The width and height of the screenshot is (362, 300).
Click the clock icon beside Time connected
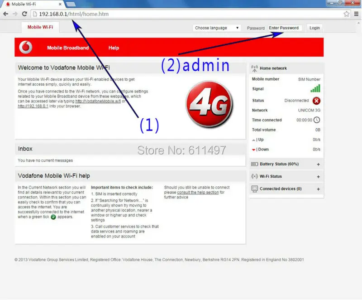317,120
